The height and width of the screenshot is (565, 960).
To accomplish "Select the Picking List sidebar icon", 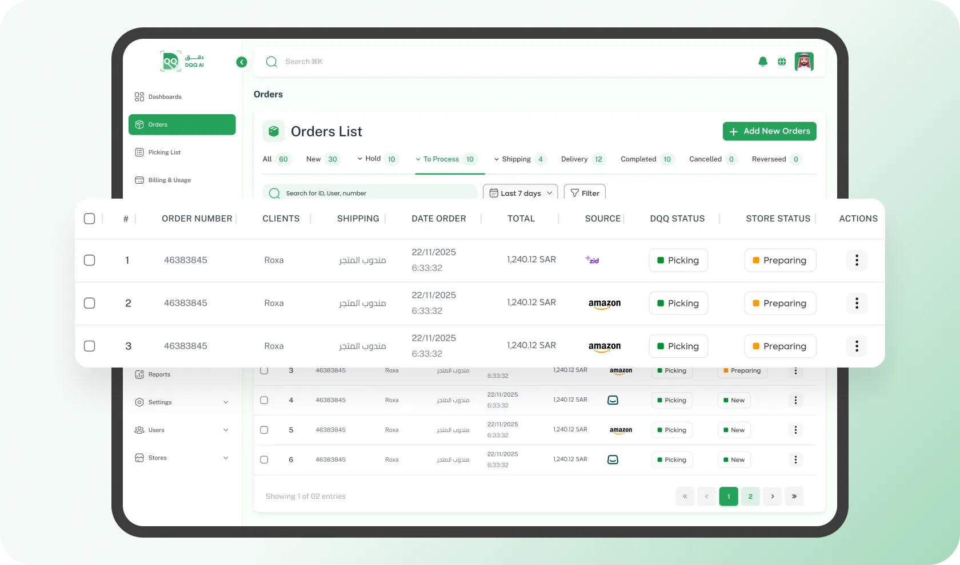I will click(x=139, y=152).
